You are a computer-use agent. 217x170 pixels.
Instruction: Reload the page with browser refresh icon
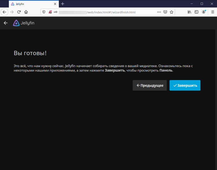click(x=19, y=12)
